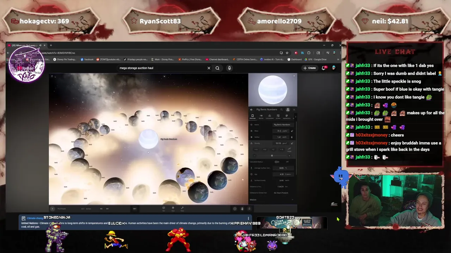This screenshot has width=451, height=253.
Task: Open the View layers tool in bottom bar
Action: pyautogui.click(x=173, y=209)
